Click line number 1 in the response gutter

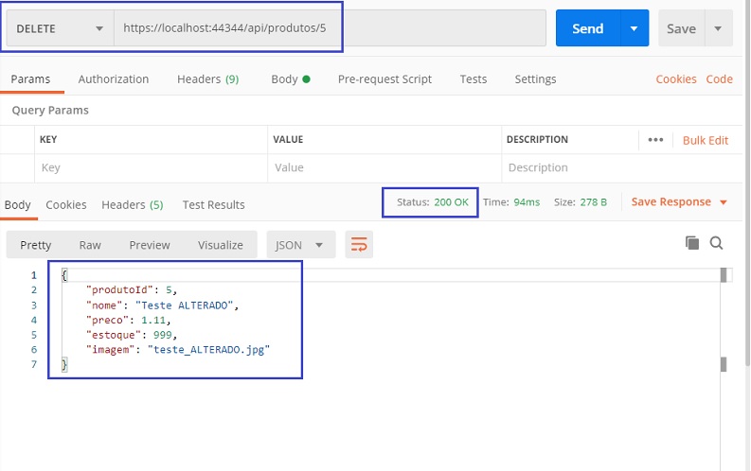(34, 275)
